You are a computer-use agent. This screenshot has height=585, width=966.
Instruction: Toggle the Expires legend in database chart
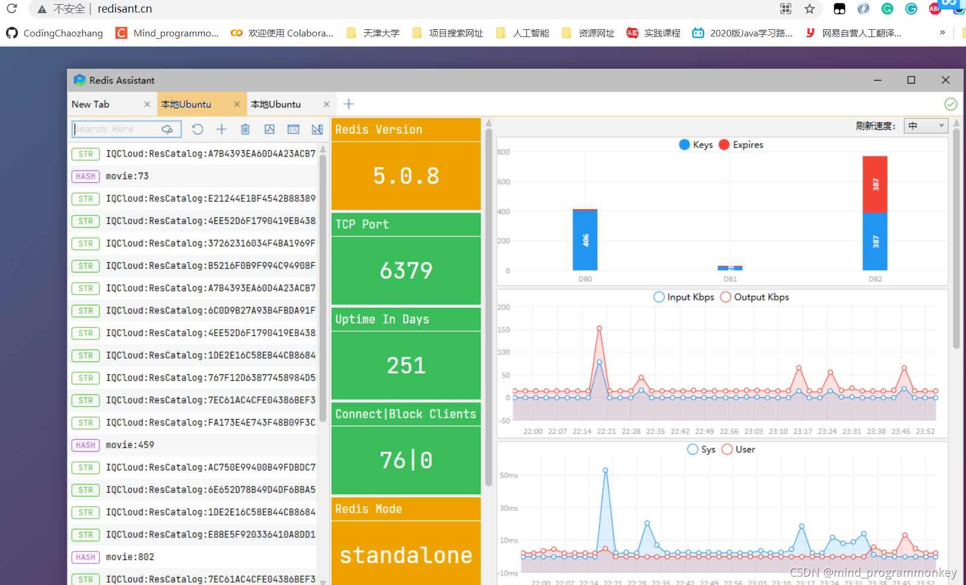(x=741, y=145)
